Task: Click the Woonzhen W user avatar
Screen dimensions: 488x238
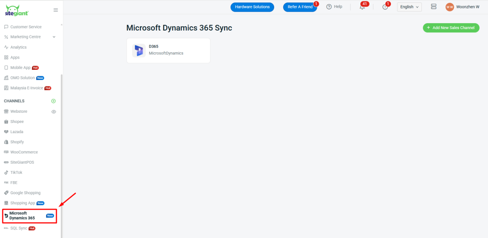Action: point(450,7)
